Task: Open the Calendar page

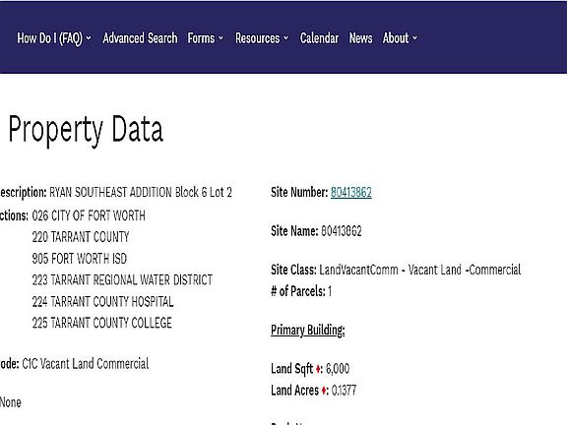Action: [319, 38]
